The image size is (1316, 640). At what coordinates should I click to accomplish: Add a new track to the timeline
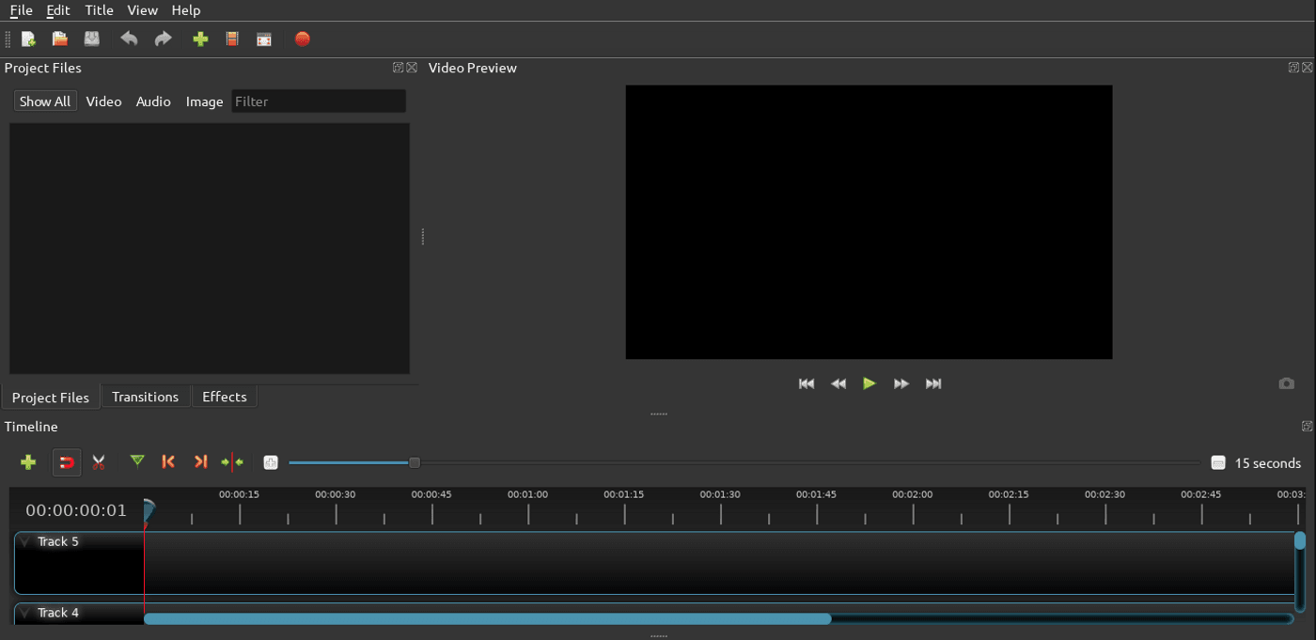coord(28,462)
